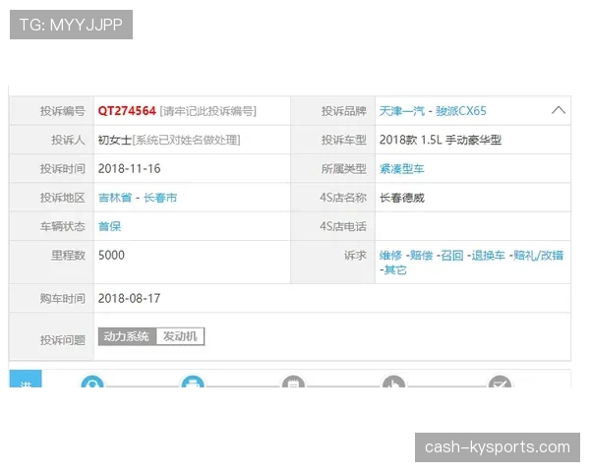
Task: Click the 紧凑型车 category link
Action: pos(402,168)
